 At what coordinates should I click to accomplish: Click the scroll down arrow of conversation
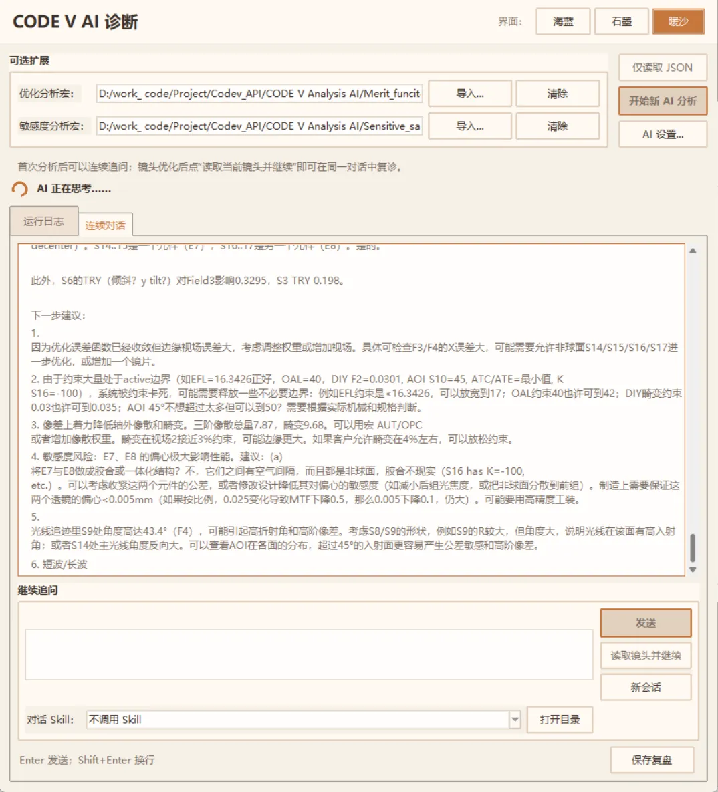[693, 569]
